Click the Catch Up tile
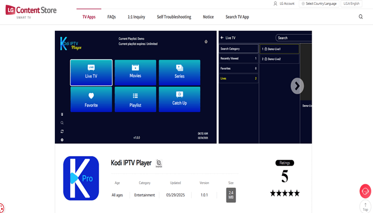 pos(180,100)
